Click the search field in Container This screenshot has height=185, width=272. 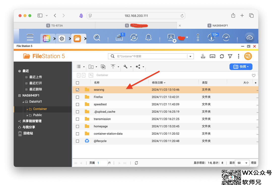[x=151, y=56]
